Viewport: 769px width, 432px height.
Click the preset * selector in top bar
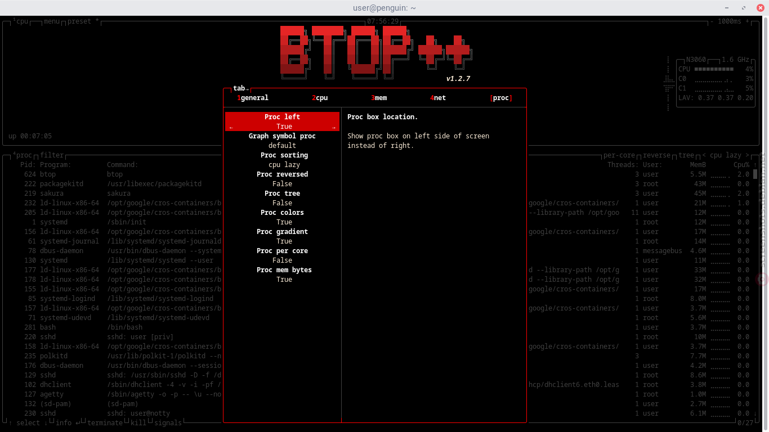[83, 21]
